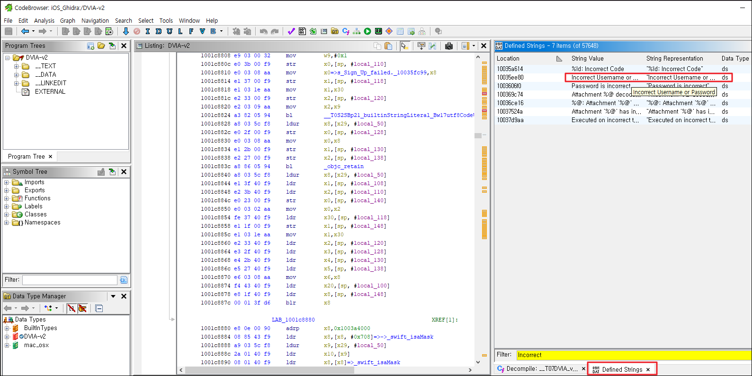Screen dimensions: 752x376
Task: Select next Undefined navigation icon U
Action: coord(170,31)
